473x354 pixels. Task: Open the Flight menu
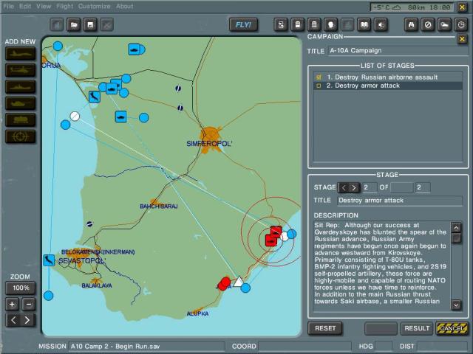[66, 6]
